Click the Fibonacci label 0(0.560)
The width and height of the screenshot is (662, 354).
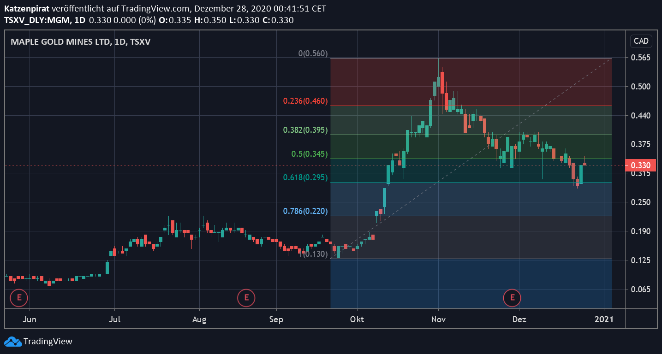pyautogui.click(x=313, y=53)
